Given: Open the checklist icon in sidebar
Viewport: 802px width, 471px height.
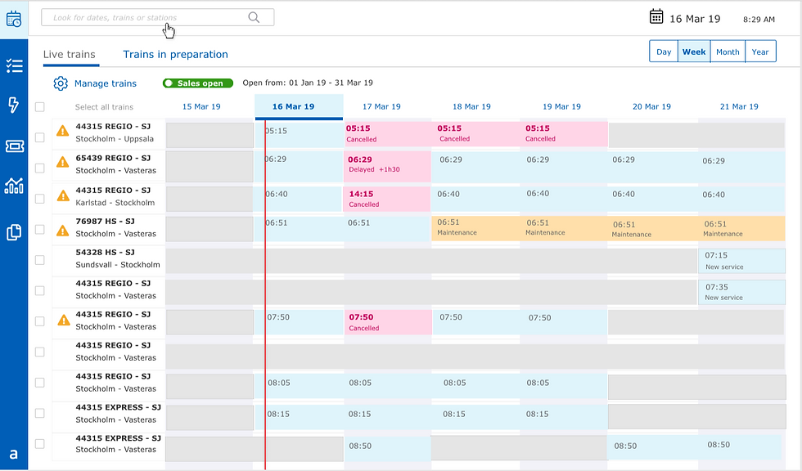Looking at the screenshot, I should click(14, 65).
